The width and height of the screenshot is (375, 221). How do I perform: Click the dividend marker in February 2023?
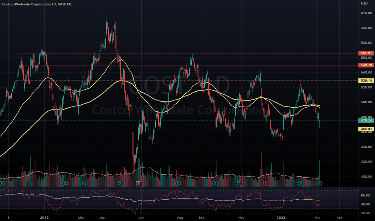301,184
